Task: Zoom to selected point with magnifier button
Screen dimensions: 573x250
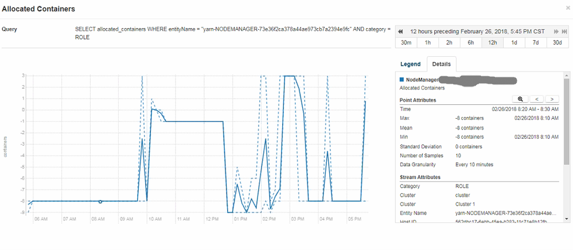Action: [520, 99]
